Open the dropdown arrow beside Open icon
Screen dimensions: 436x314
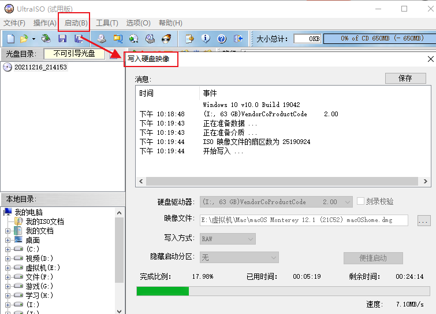coord(33,39)
